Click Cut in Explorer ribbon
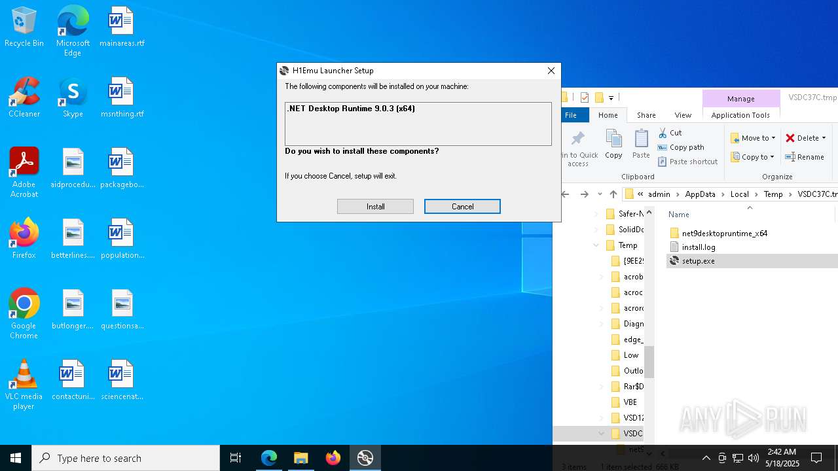This screenshot has height=471, width=838. click(670, 133)
